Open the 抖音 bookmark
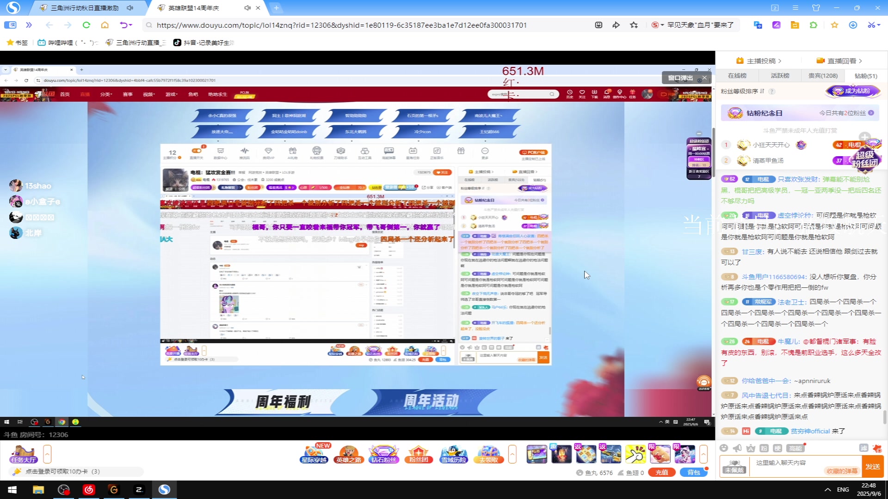The height and width of the screenshot is (499, 888). (x=204, y=43)
